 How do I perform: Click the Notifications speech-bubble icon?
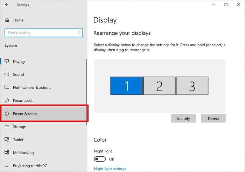click(7, 87)
